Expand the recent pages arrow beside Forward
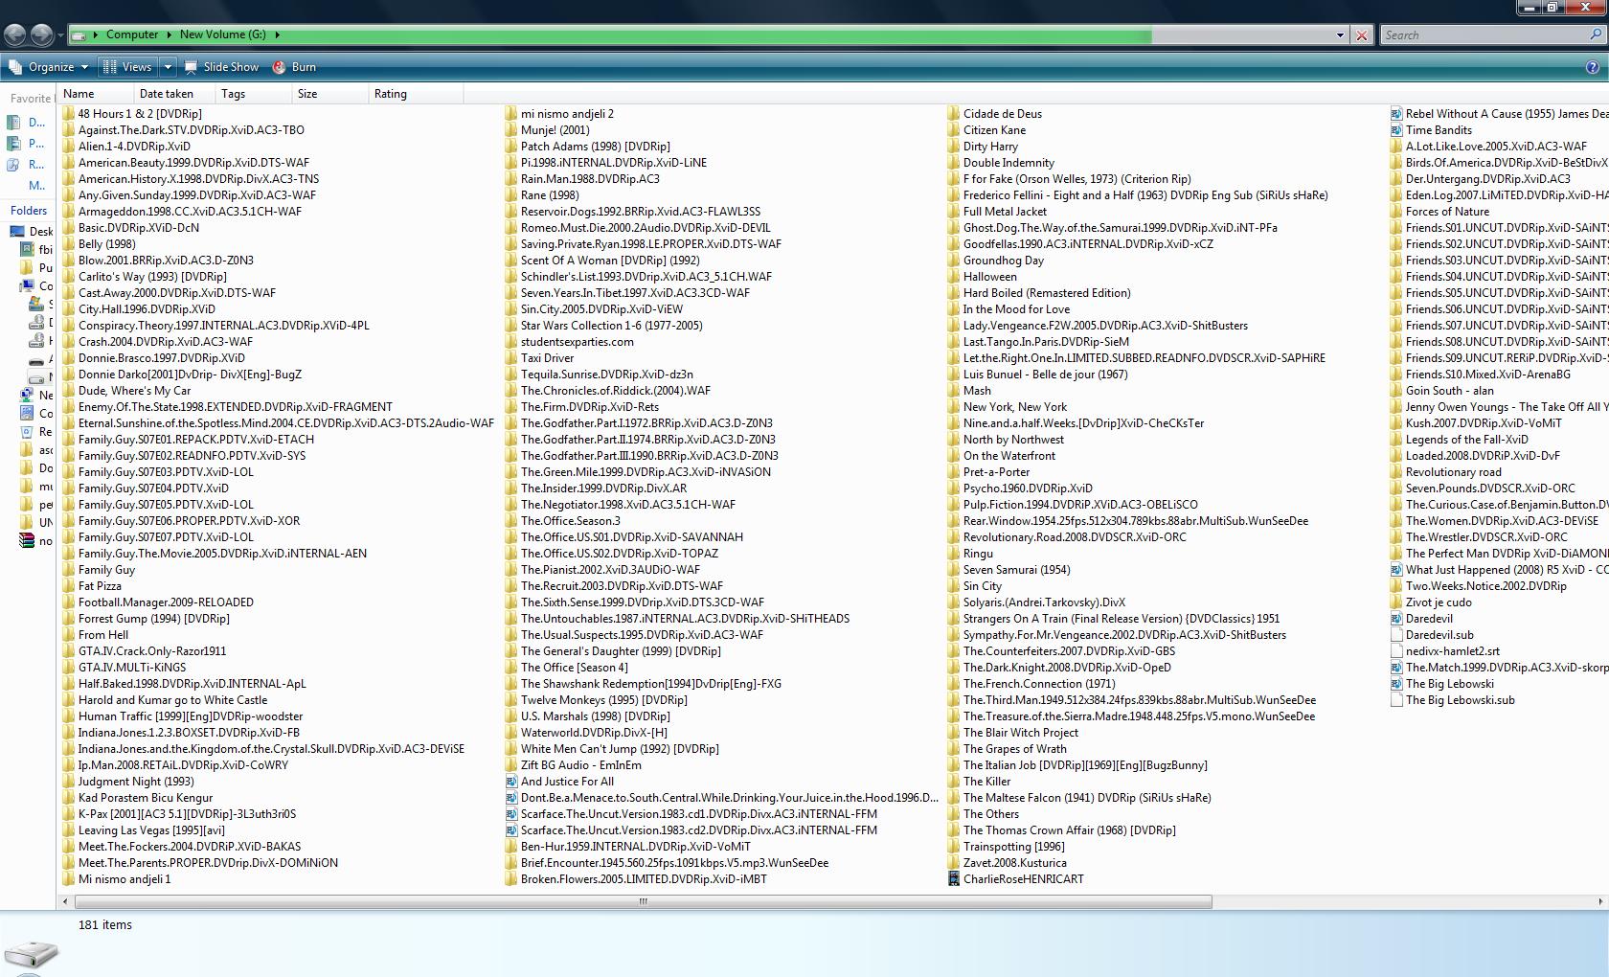 click(x=60, y=35)
